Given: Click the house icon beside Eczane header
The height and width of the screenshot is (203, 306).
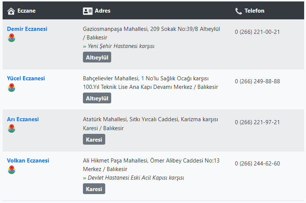Looking at the screenshot, I should coord(11,11).
